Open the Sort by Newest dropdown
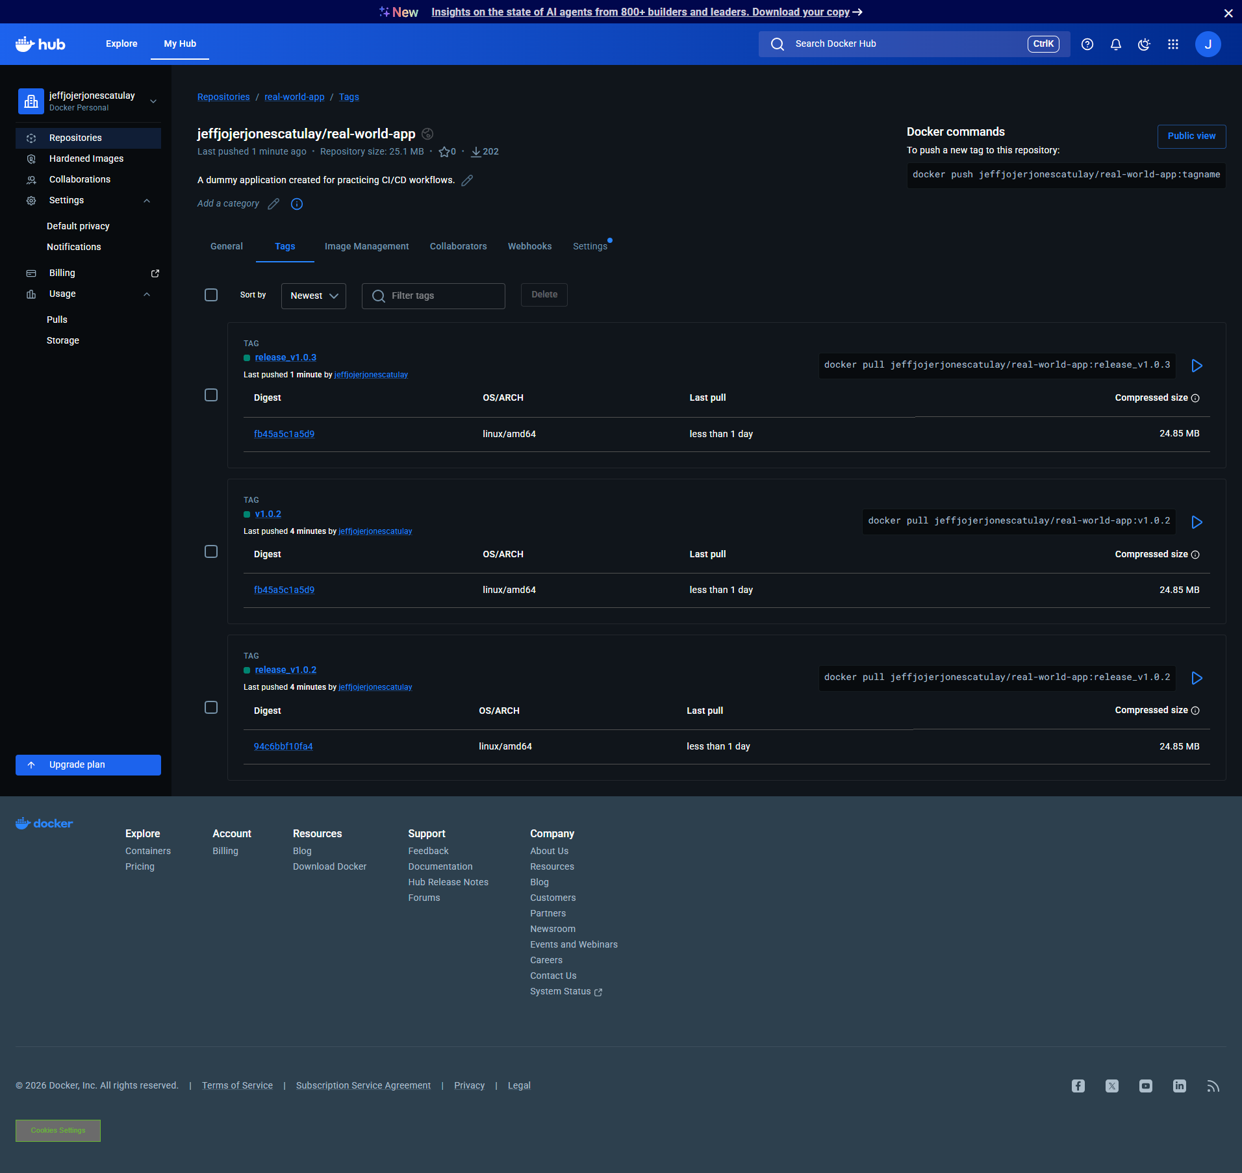 tap(314, 296)
